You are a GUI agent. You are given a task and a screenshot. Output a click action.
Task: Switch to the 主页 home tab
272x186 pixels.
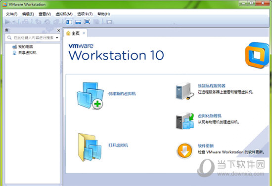pos(76,33)
